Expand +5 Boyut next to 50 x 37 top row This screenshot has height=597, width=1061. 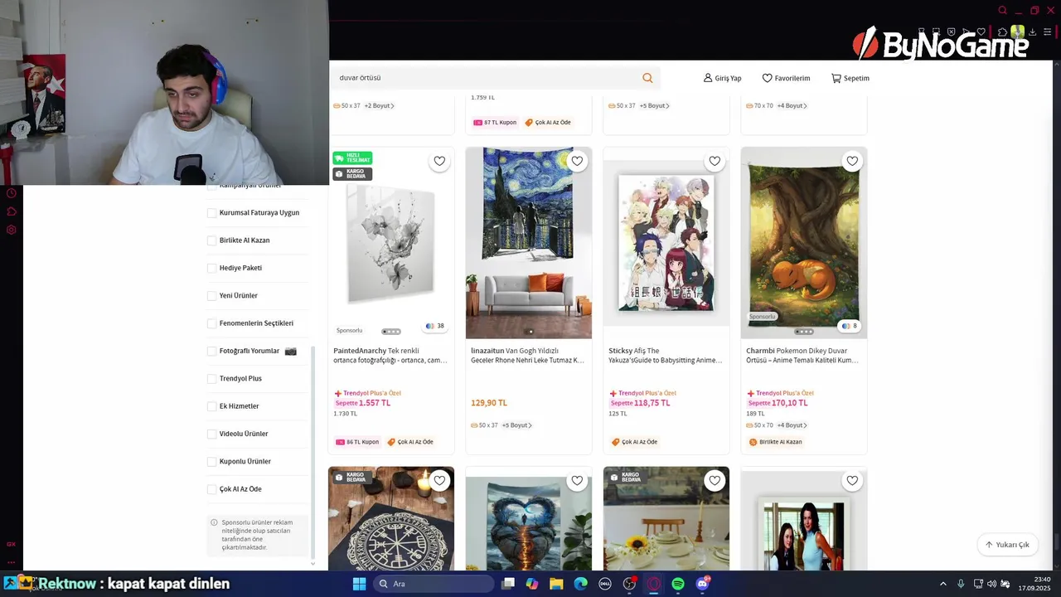[654, 106]
